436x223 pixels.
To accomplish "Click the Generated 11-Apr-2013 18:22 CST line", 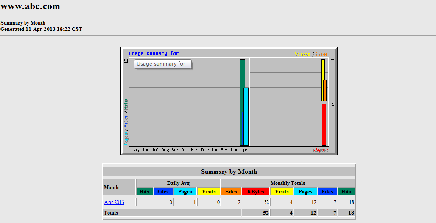I will (42, 29).
